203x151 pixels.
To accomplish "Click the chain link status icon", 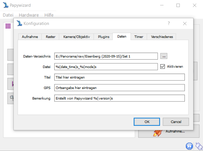I will pos(199,146).
